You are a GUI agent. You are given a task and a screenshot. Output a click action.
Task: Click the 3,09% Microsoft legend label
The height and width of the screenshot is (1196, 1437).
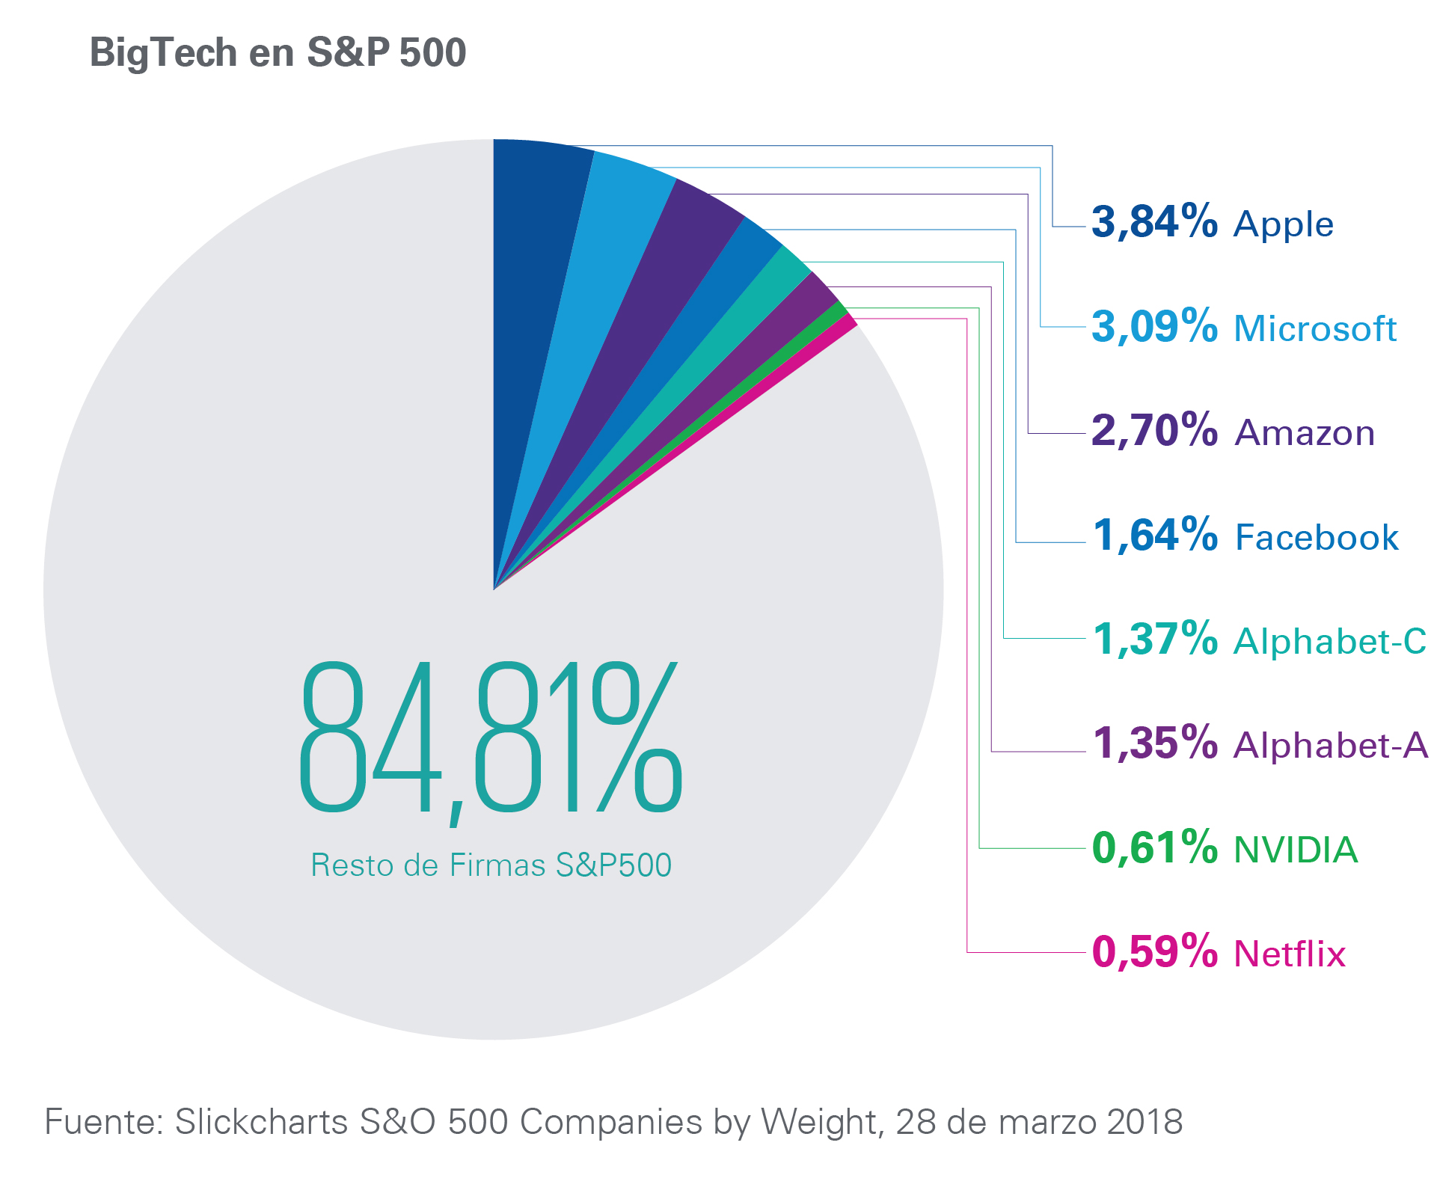[x=1243, y=327]
